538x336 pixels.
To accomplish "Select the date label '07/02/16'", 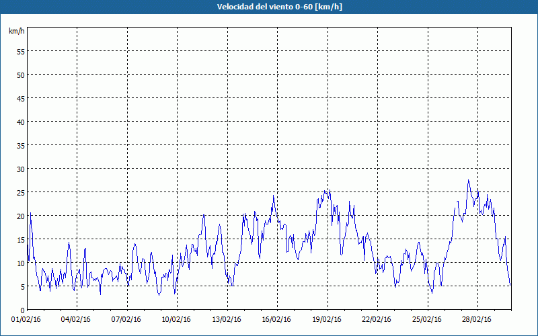I will click(126, 320).
